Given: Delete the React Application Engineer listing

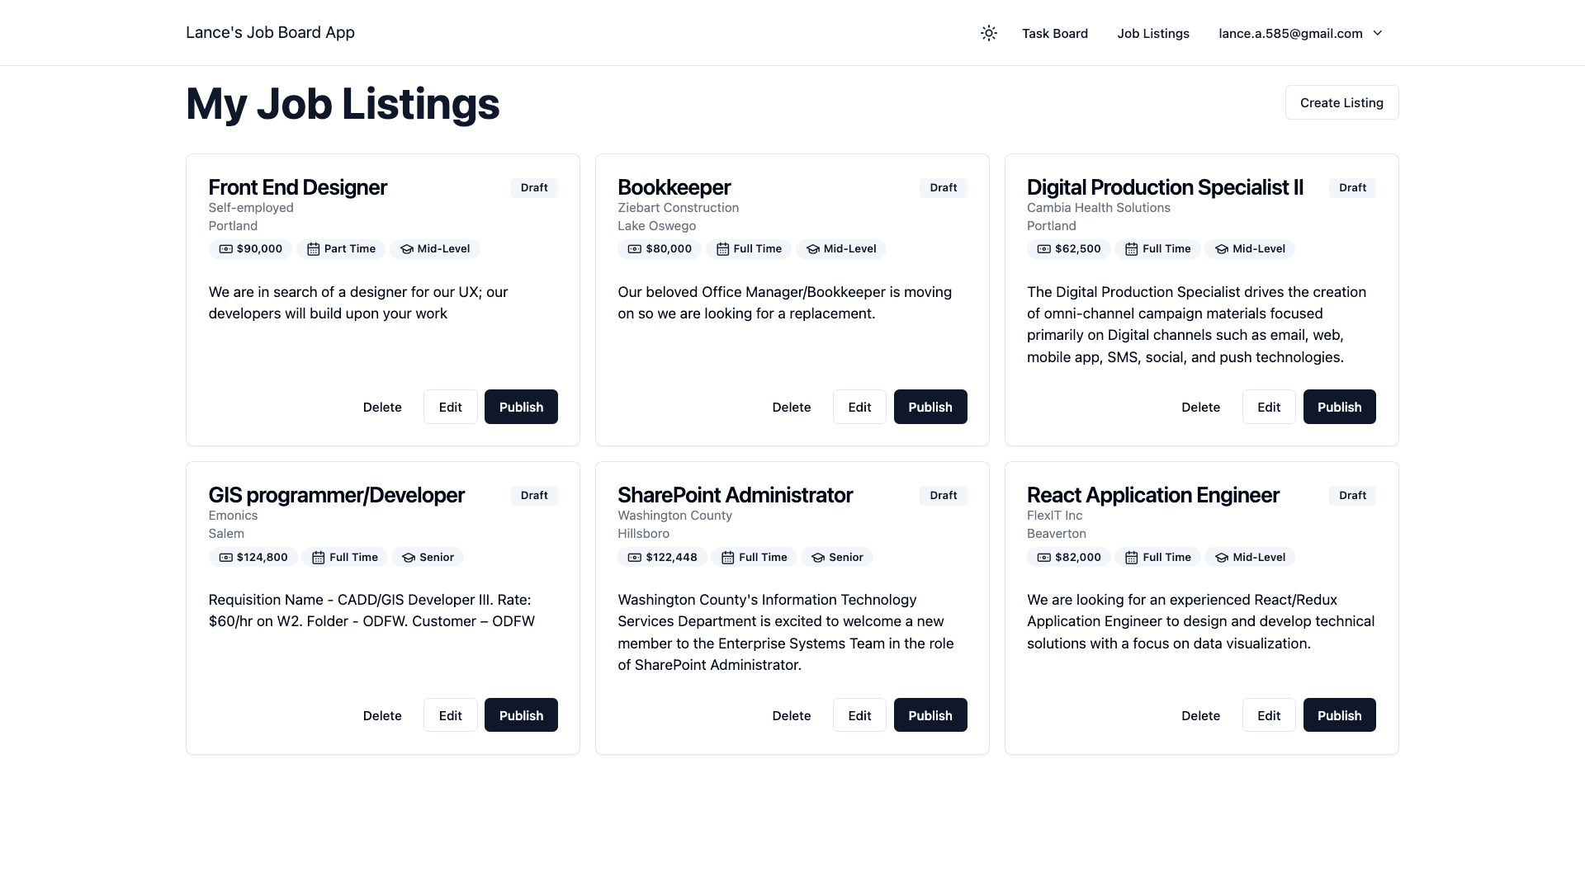Looking at the screenshot, I should tap(1200, 715).
